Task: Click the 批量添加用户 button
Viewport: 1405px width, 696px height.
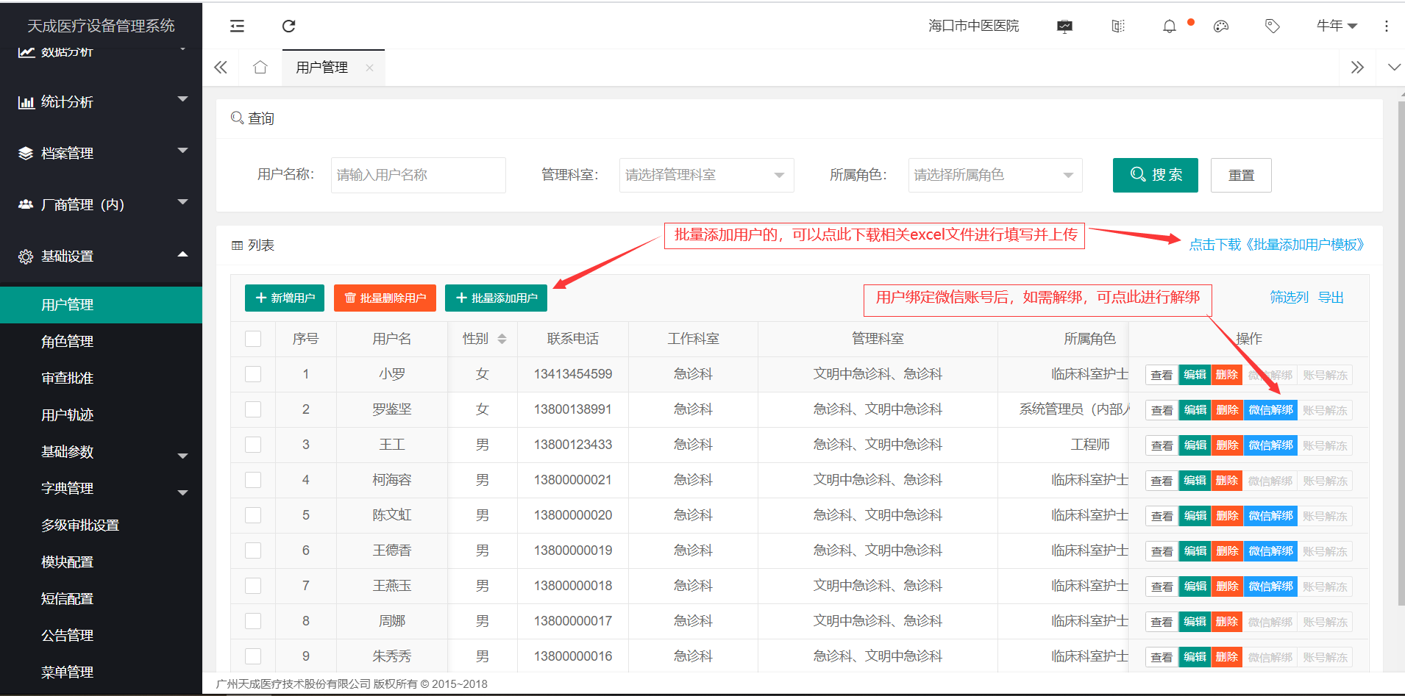Action: coord(496,298)
